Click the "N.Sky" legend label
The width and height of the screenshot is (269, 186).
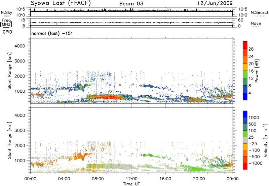coord(6,12)
